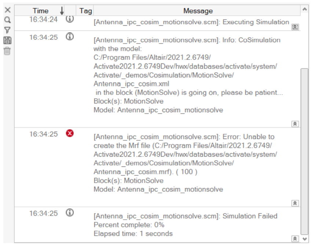Expand the Executing Simulation message
Screen dimensions: 315x249
tap(295, 27)
